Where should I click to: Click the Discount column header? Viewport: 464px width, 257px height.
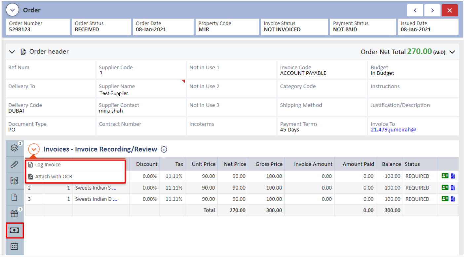pyautogui.click(x=144, y=164)
